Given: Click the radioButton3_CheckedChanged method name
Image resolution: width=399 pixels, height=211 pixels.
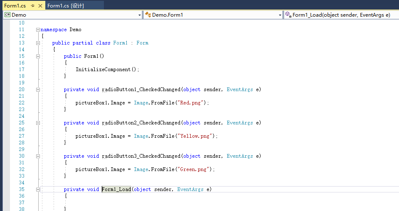Looking at the screenshot, I should (141, 156).
